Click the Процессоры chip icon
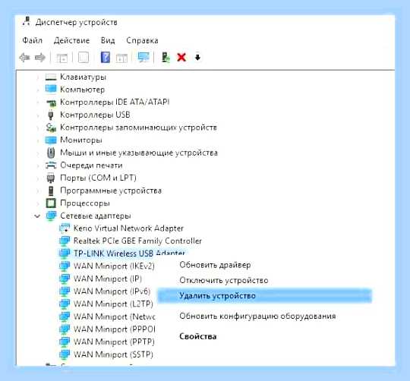410x381 pixels. [x=51, y=203]
